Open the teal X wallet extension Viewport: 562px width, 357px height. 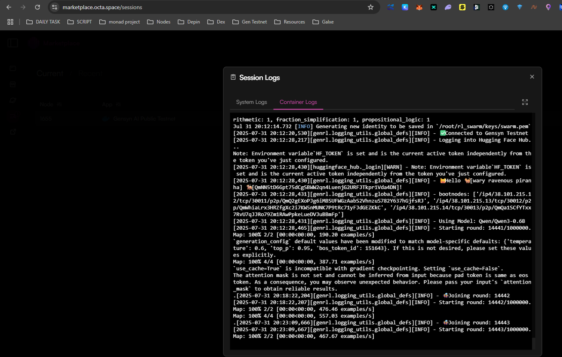[434, 7]
